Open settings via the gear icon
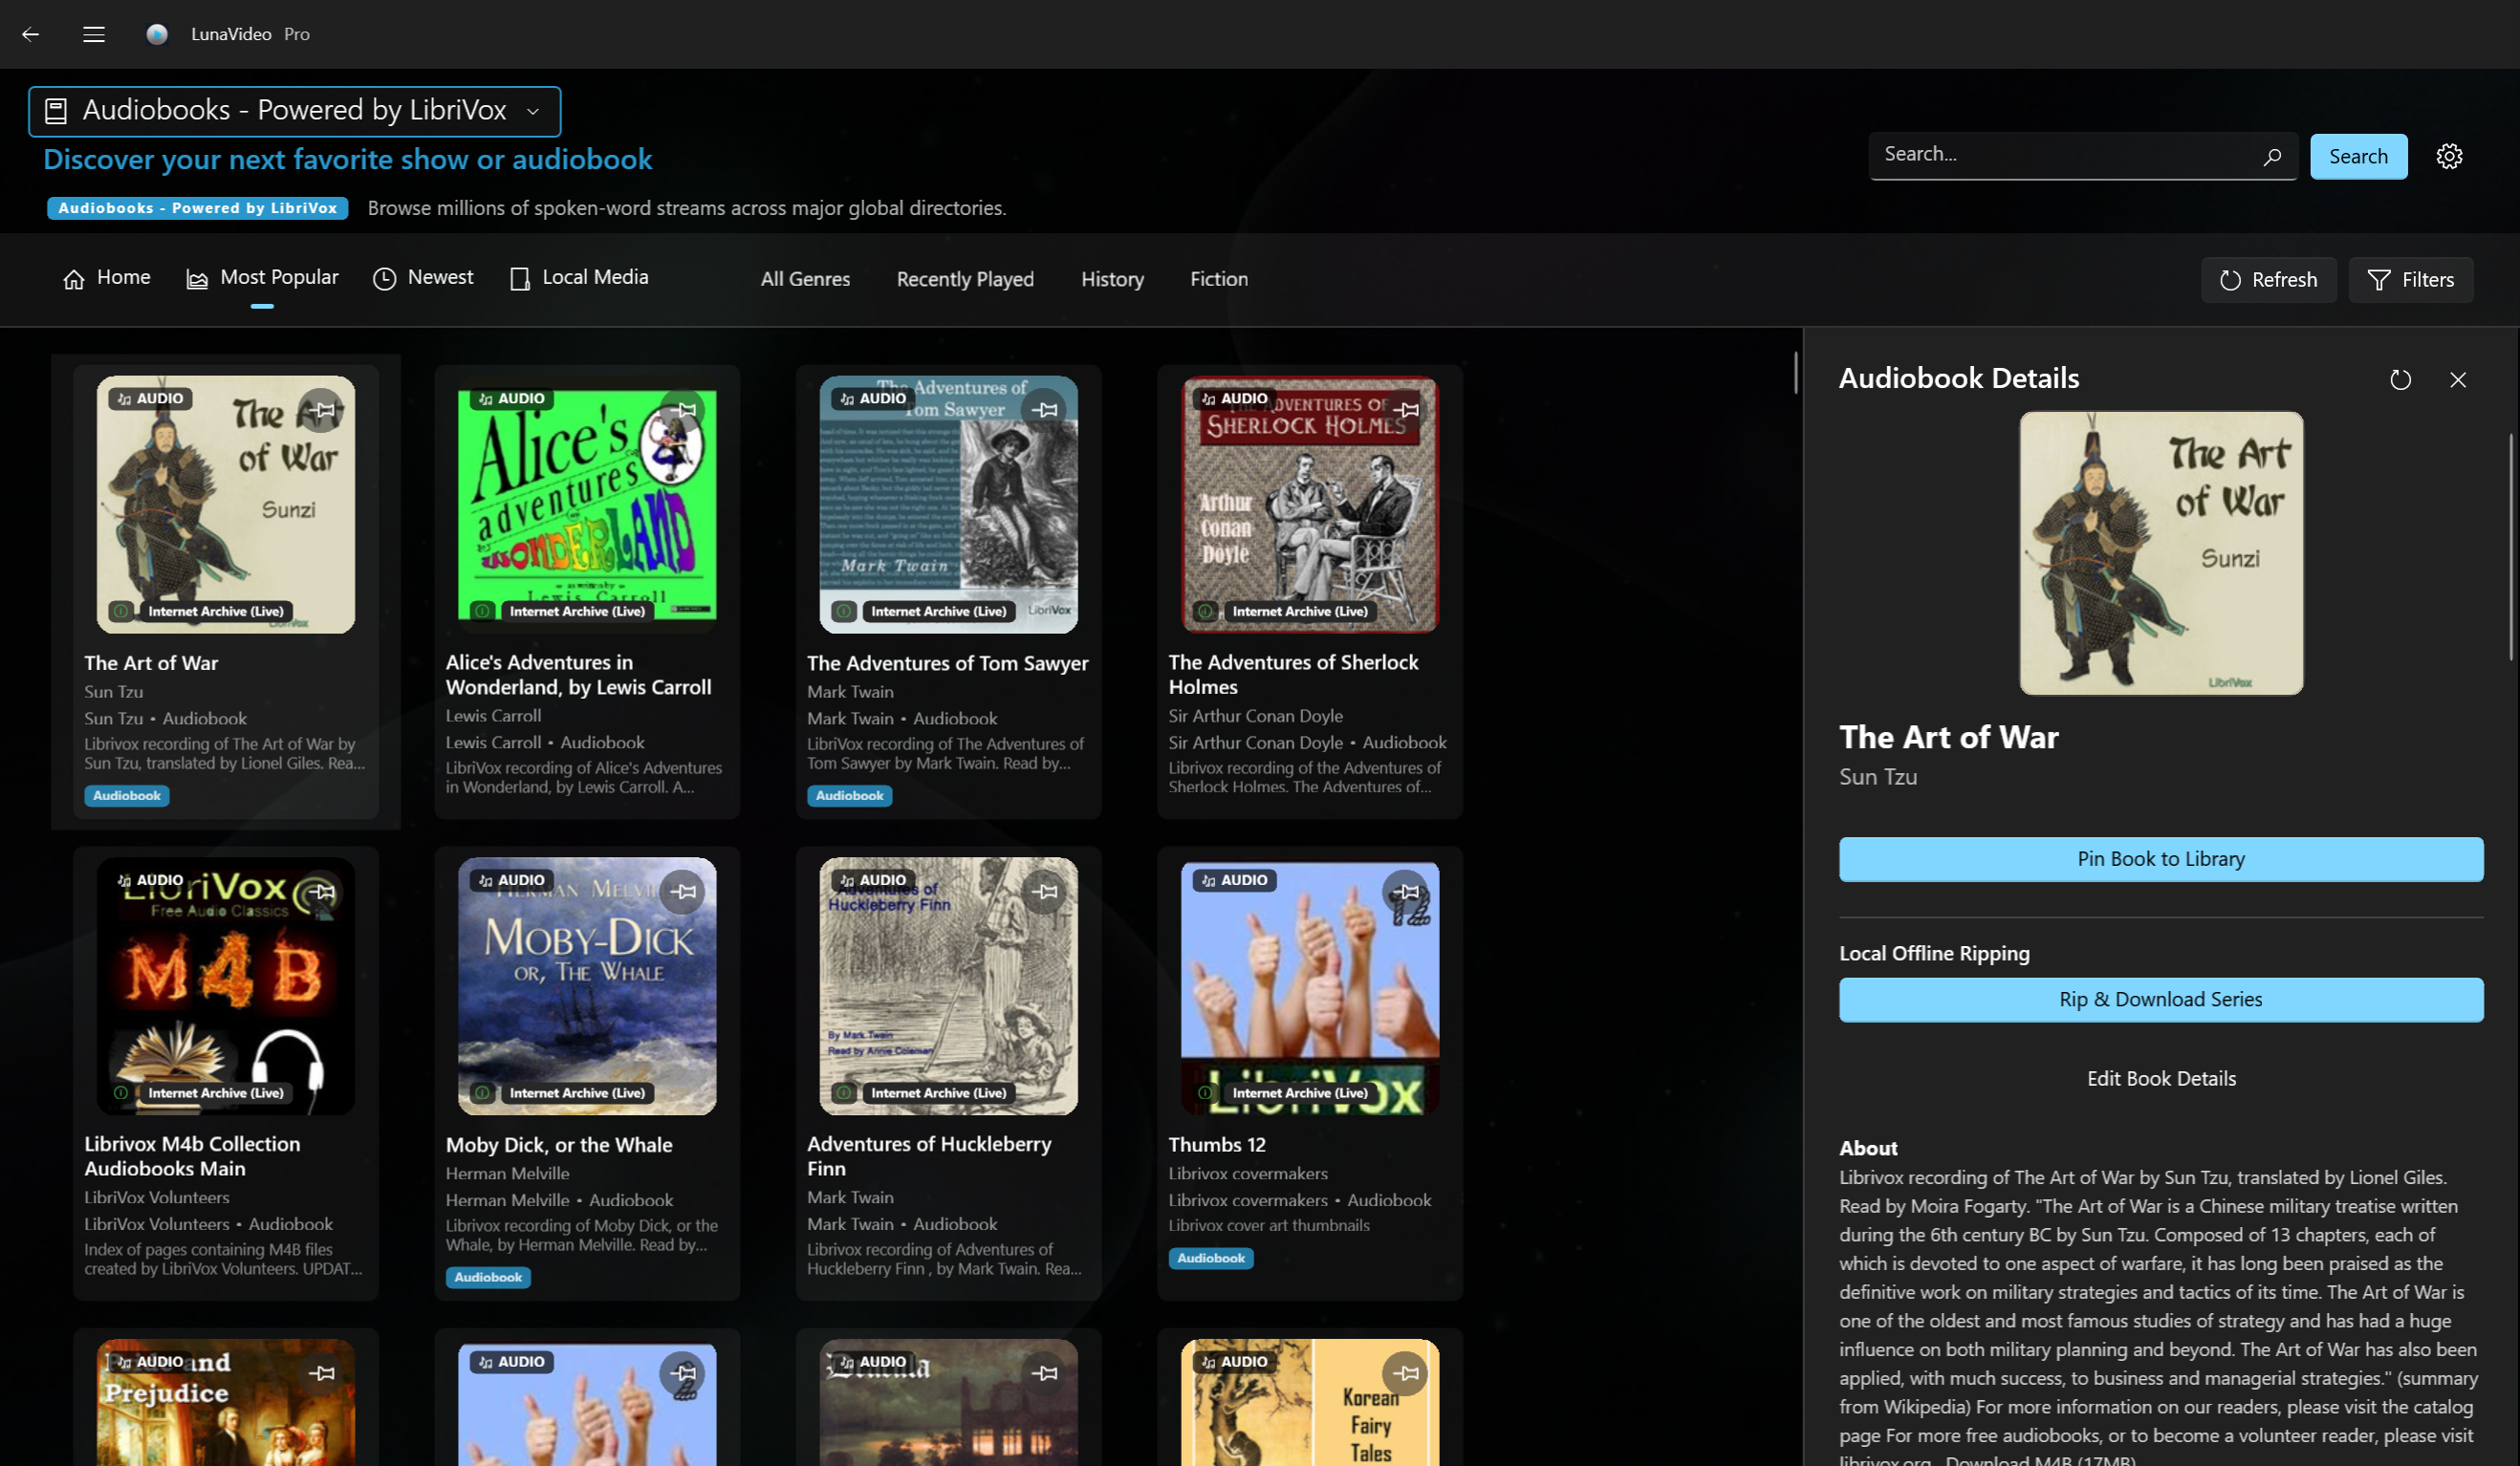Viewport: 2520px width, 1466px height. click(x=2449, y=156)
